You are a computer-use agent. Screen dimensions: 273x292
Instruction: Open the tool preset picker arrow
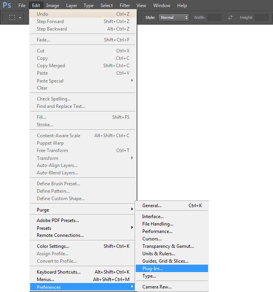[x=20, y=18]
